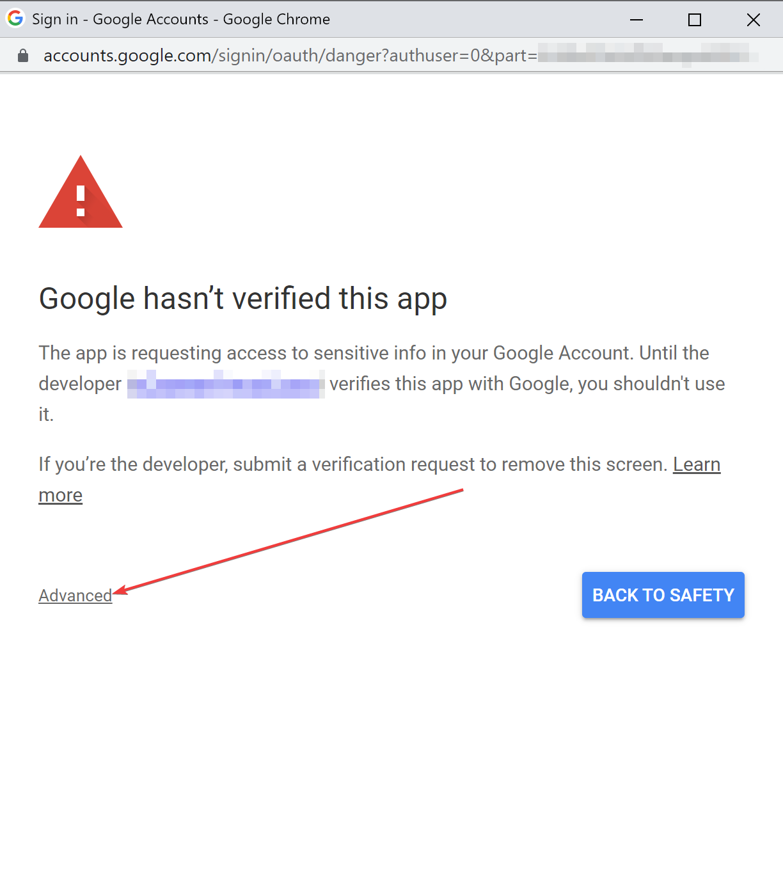The image size is (783, 886).
Task: Click the BACK TO SAFETY button
Action: click(x=663, y=595)
